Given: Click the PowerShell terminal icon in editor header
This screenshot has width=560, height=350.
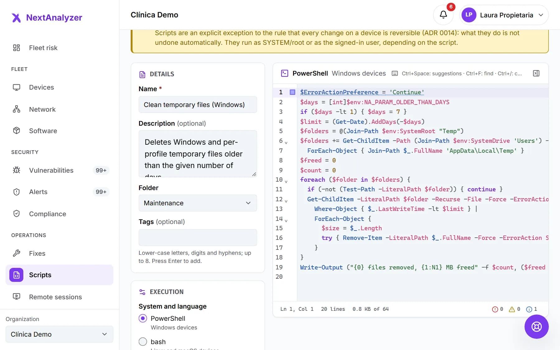Looking at the screenshot, I should [x=284, y=73].
